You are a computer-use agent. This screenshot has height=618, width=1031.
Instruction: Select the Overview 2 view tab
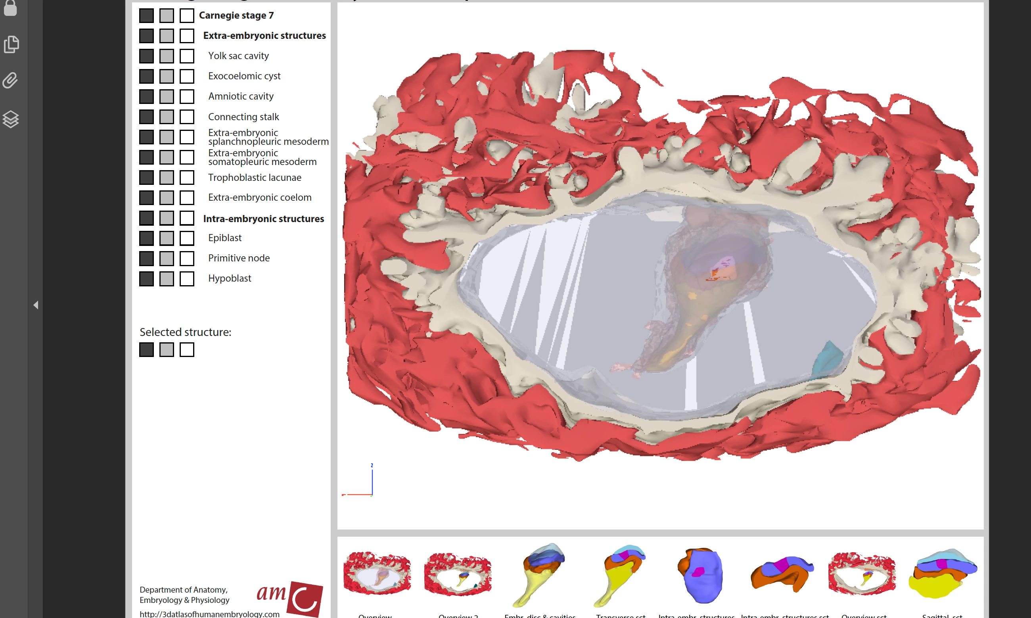coord(458,575)
